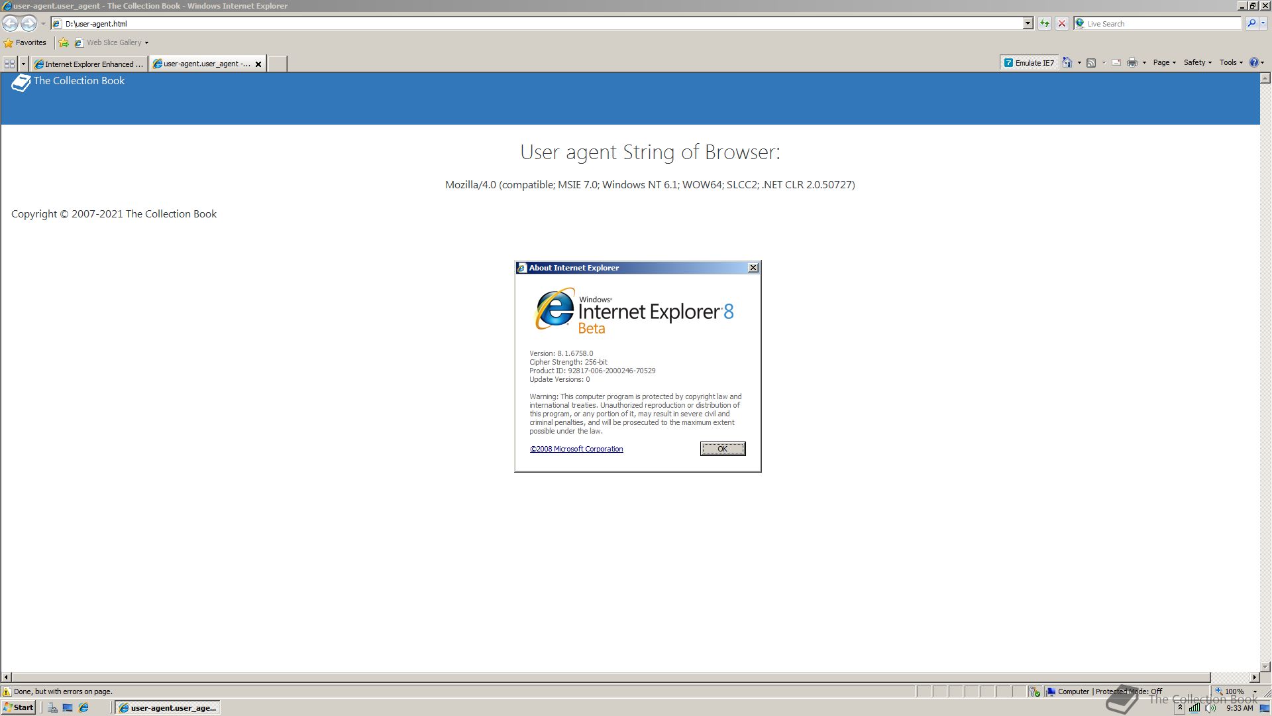The image size is (1272, 716).
Task: Click the monitor icon beside the clock
Action: (1264, 708)
